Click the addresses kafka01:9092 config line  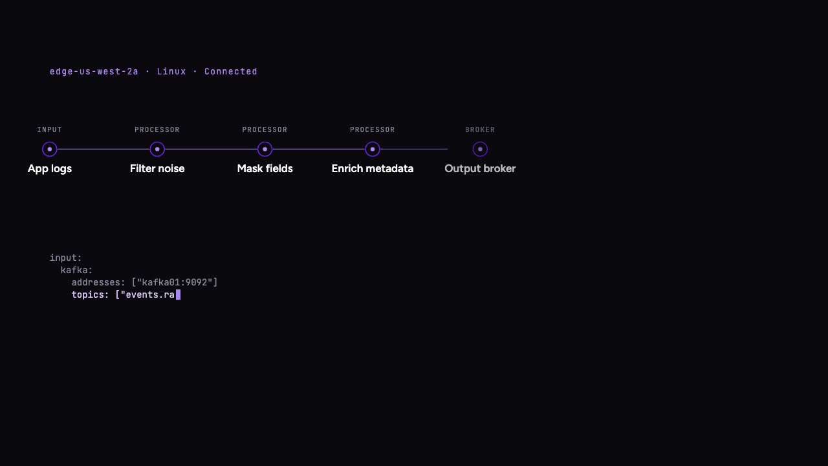point(144,282)
